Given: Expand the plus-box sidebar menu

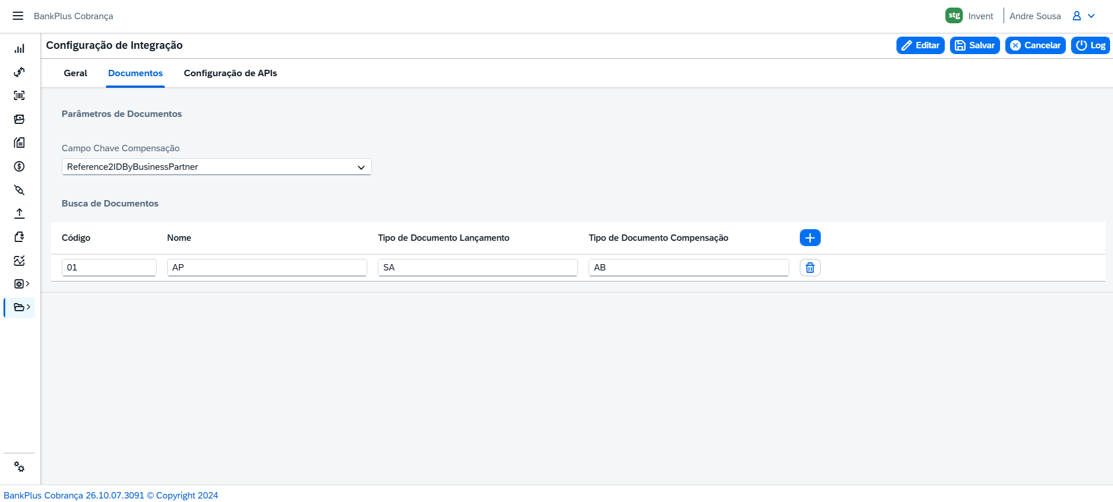Looking at the screenshot, I should [22, 284].
